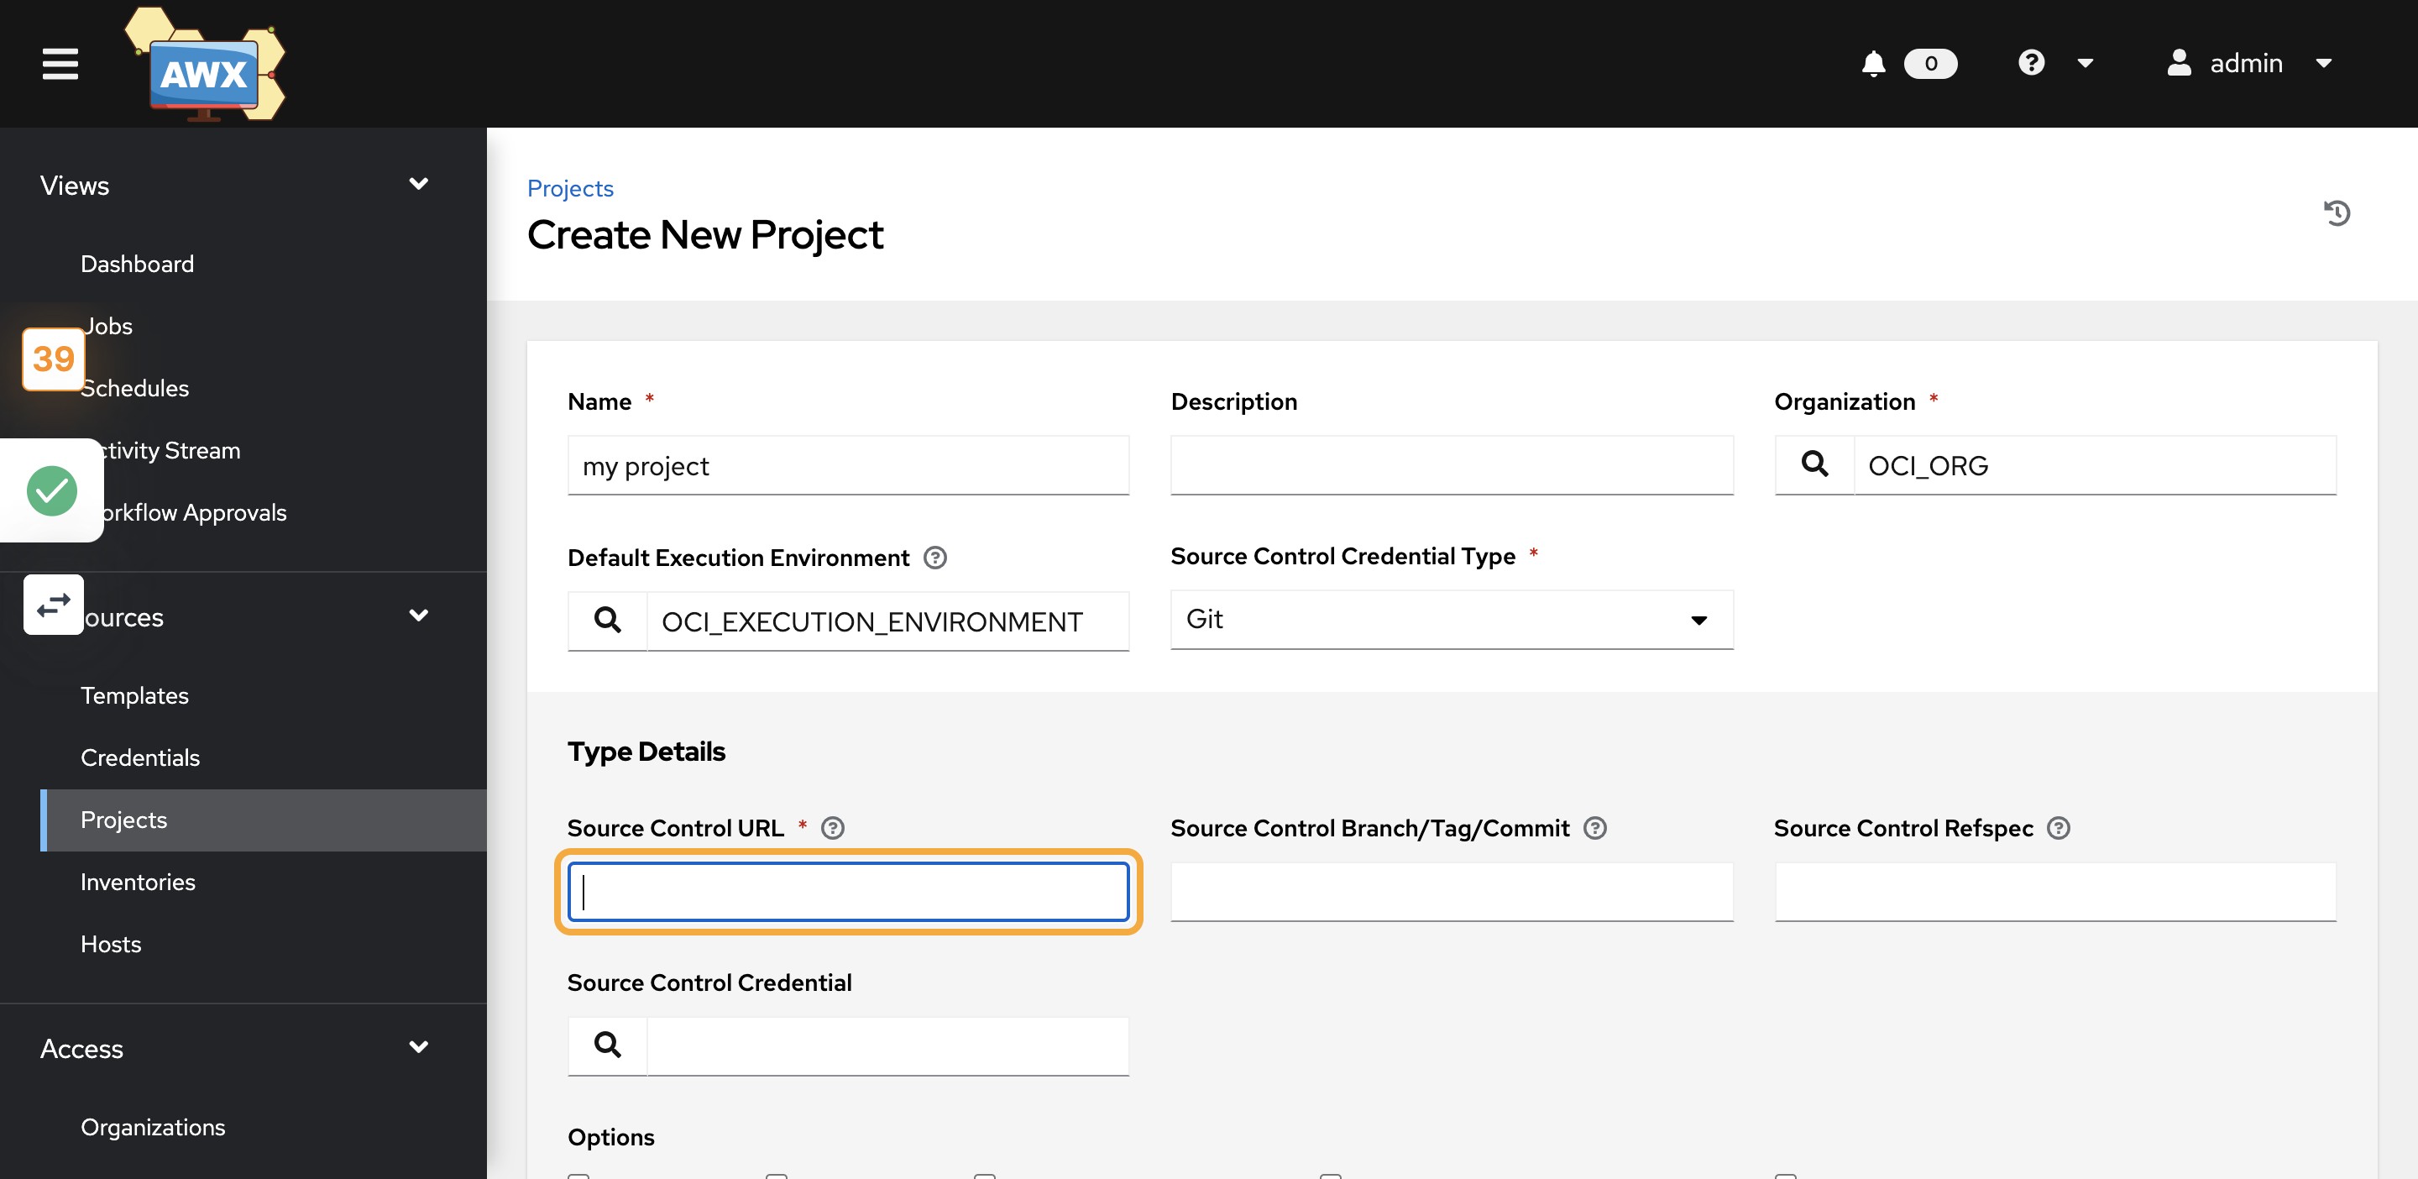Click the Projects breadcrumb link
The height and width of the screenshot is (1179, 2418).
pos(571,188)
